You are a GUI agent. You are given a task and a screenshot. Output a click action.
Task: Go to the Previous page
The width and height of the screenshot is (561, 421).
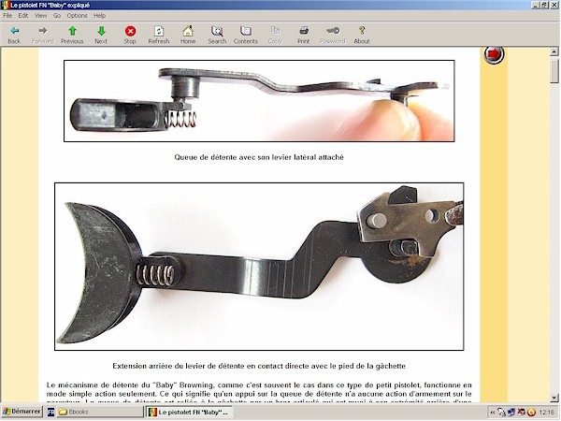pyautogui.click(x=72, y=34)
